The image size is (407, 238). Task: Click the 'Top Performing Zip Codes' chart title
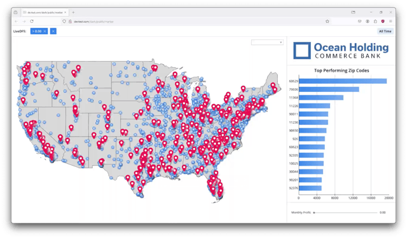coord(341,70)
